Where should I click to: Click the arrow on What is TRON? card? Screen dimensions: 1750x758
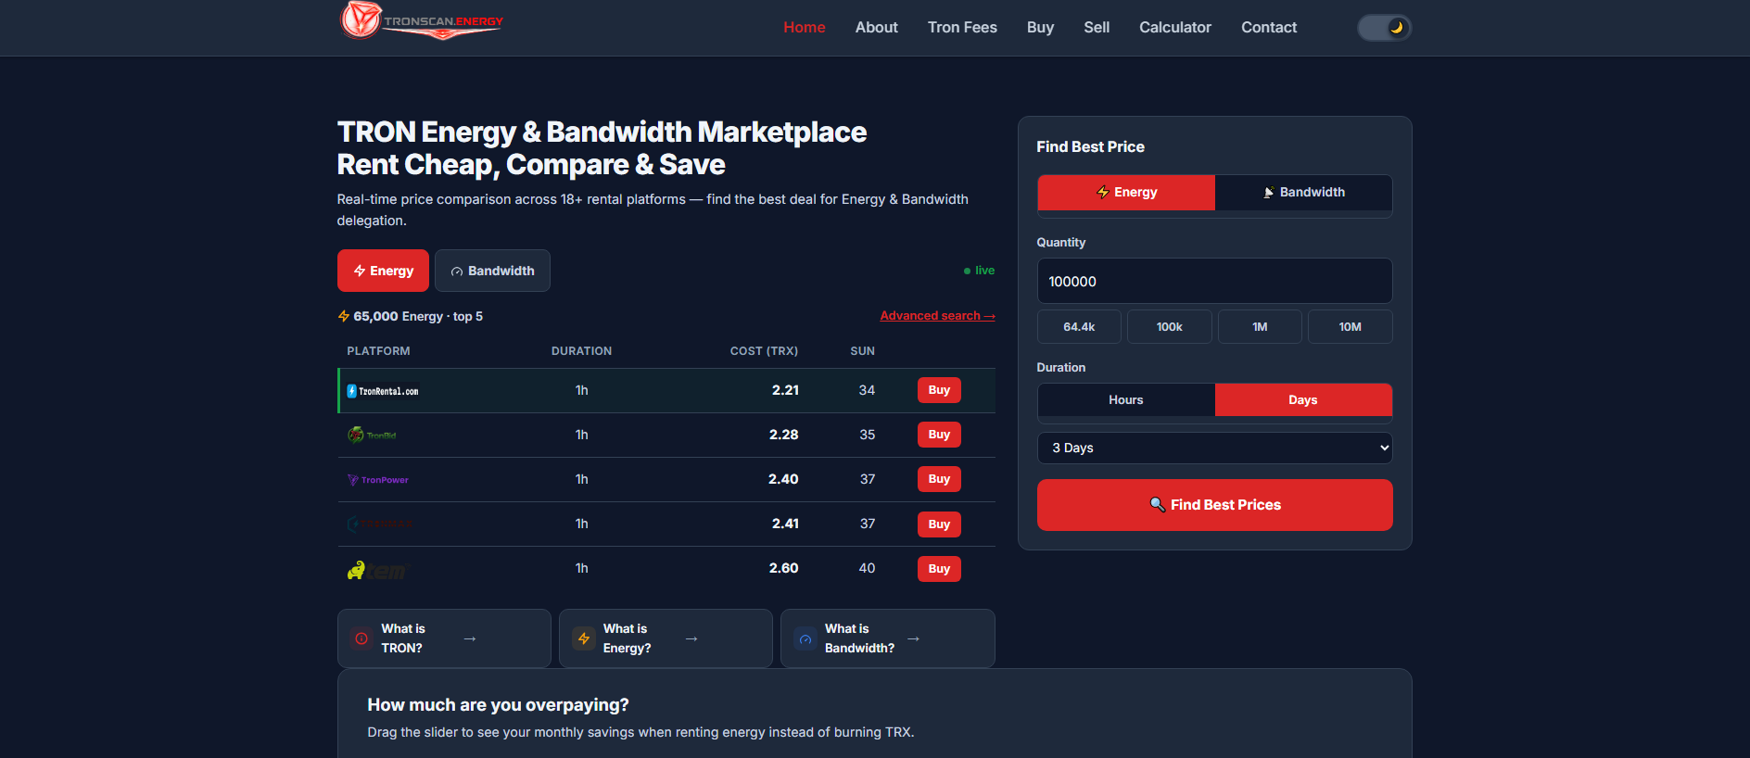[470, 638]
